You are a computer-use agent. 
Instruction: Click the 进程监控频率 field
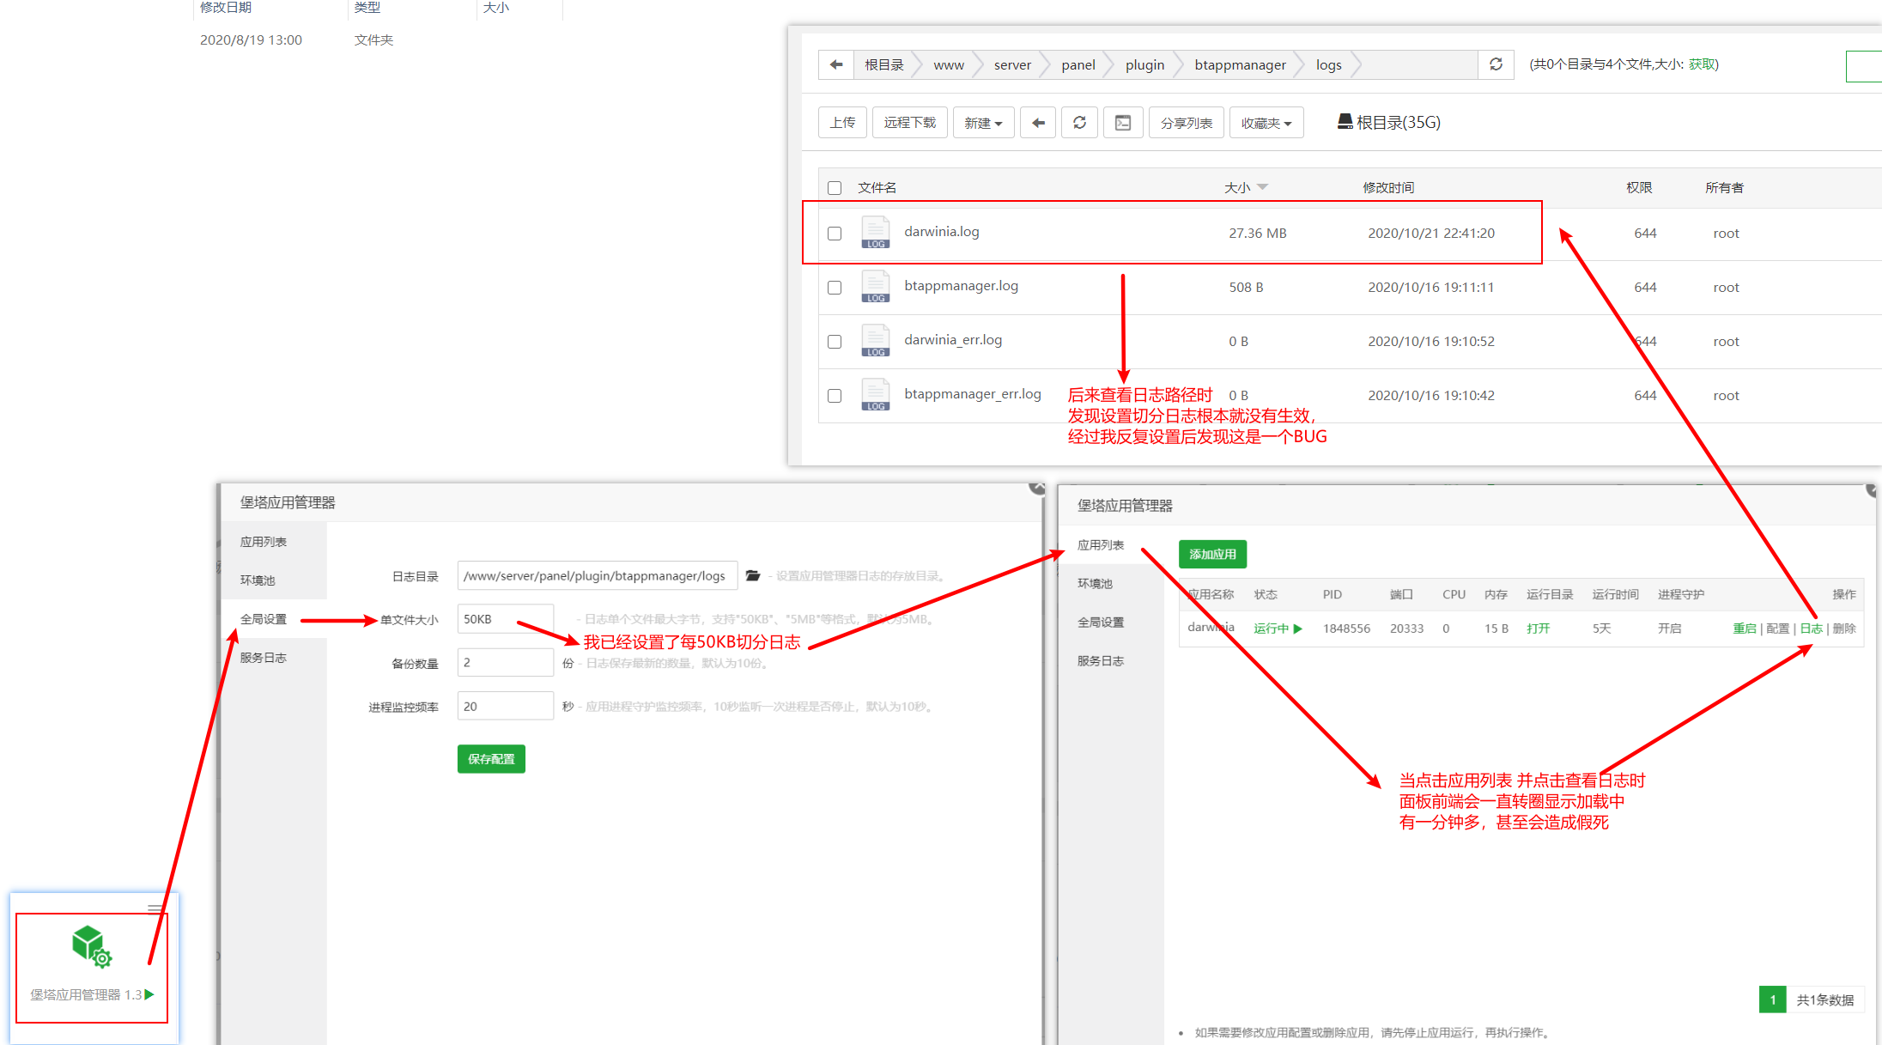506,706
